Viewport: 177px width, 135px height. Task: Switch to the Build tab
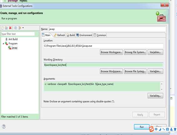point(71,35)
